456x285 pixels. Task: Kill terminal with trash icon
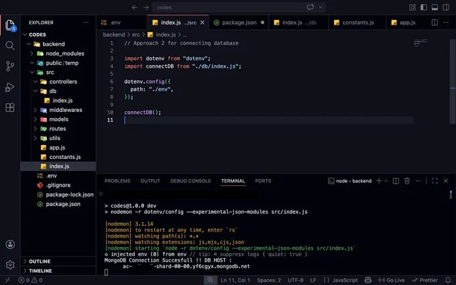pyautogui.click(x=407, y=181)
